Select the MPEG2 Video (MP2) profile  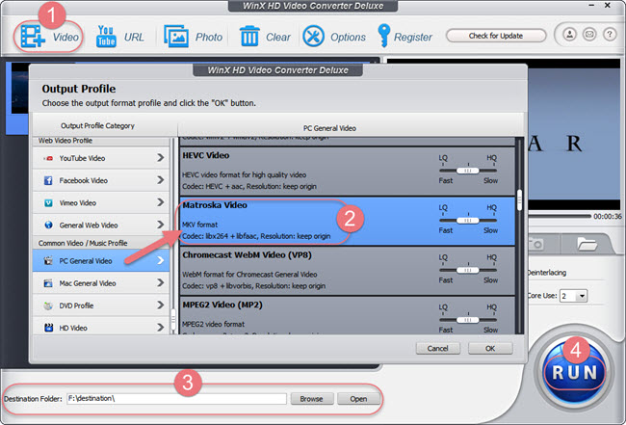click(347, 315)
